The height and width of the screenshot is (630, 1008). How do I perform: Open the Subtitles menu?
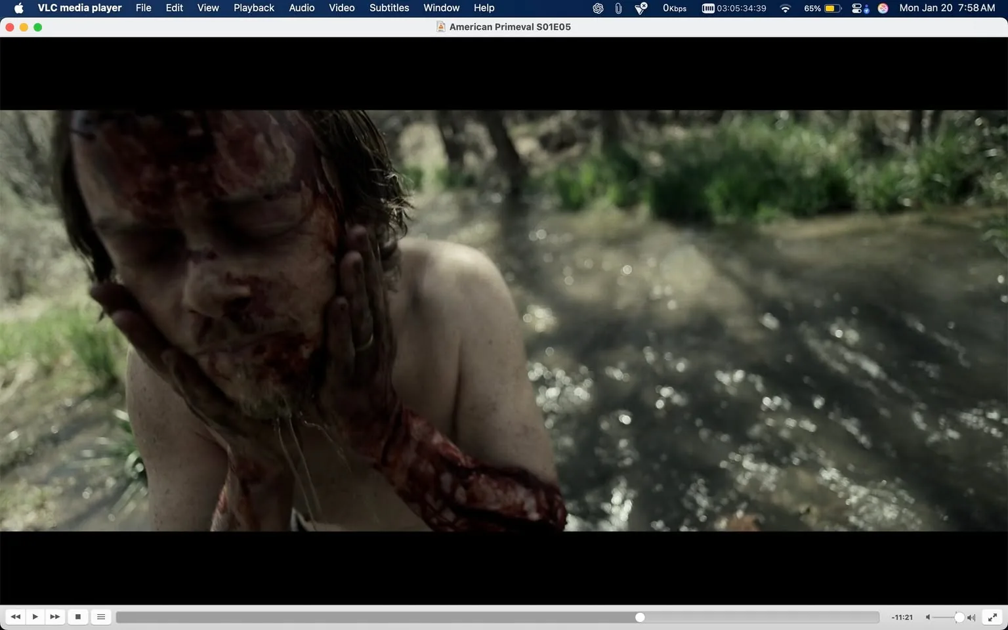pos(389,8)
